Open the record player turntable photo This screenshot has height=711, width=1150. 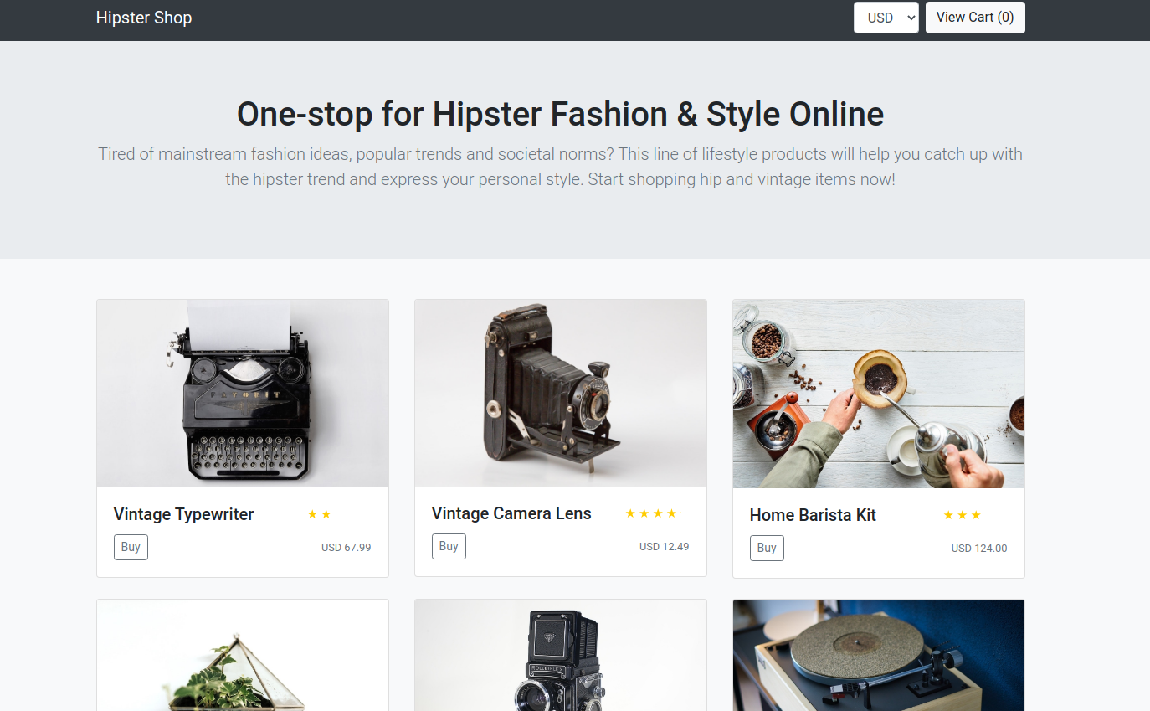(879, 655)
